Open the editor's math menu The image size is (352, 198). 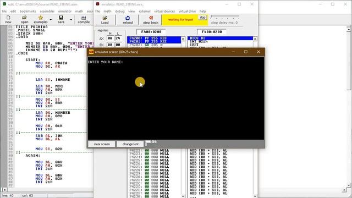(x=79, y=11)
